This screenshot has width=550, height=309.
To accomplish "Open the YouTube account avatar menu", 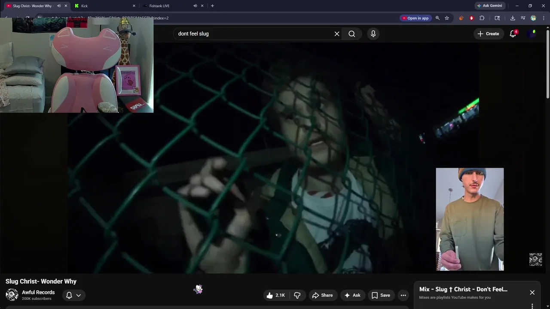I will coord(532,33).
